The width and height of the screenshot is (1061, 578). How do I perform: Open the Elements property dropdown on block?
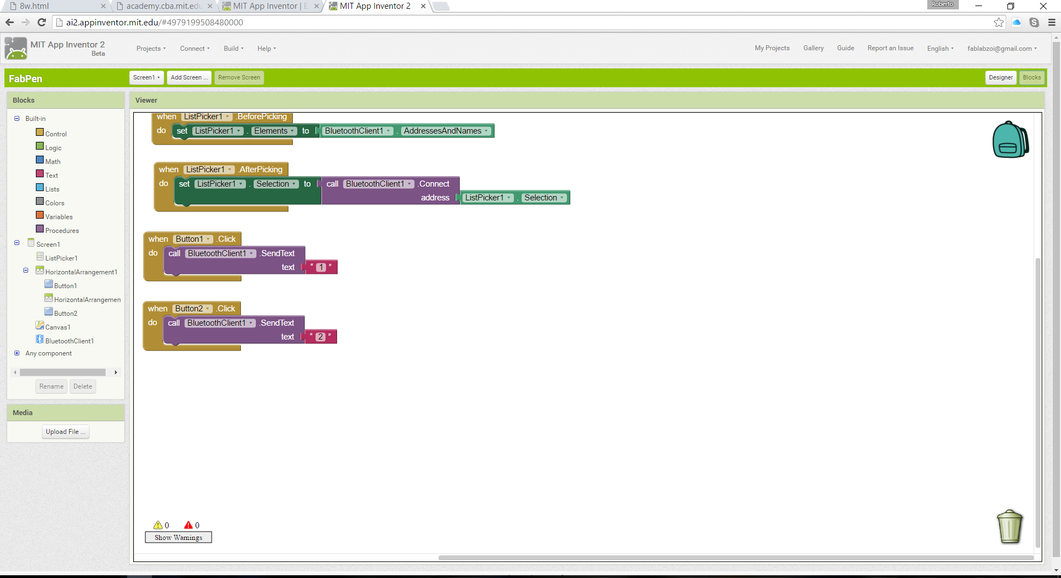274,131
